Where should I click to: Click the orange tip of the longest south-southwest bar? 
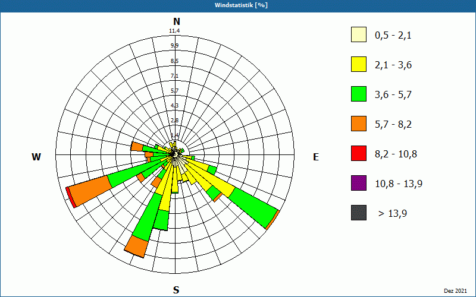coord(136,246)
